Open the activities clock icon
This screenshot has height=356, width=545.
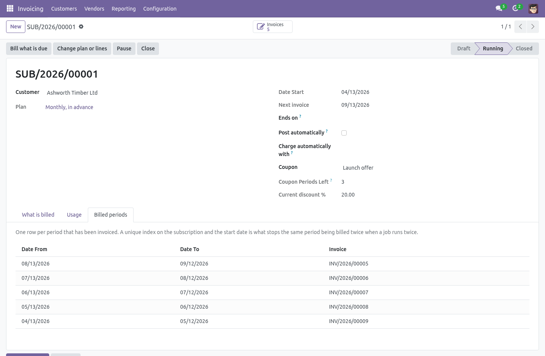tap(517, 8)
